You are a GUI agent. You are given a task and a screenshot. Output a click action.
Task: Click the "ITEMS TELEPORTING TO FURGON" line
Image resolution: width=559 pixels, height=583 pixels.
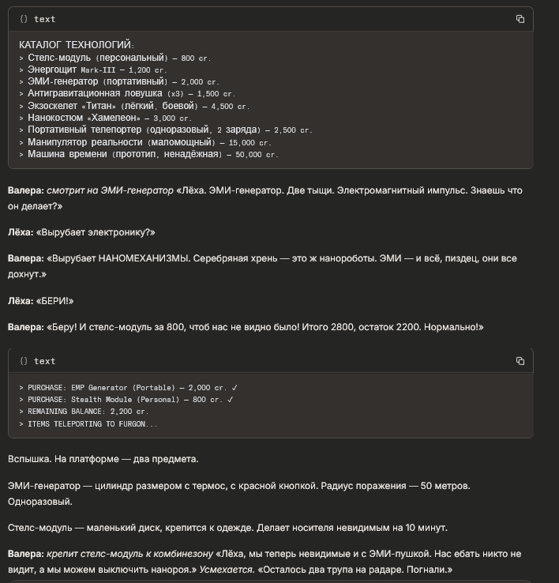pos(92,424)
